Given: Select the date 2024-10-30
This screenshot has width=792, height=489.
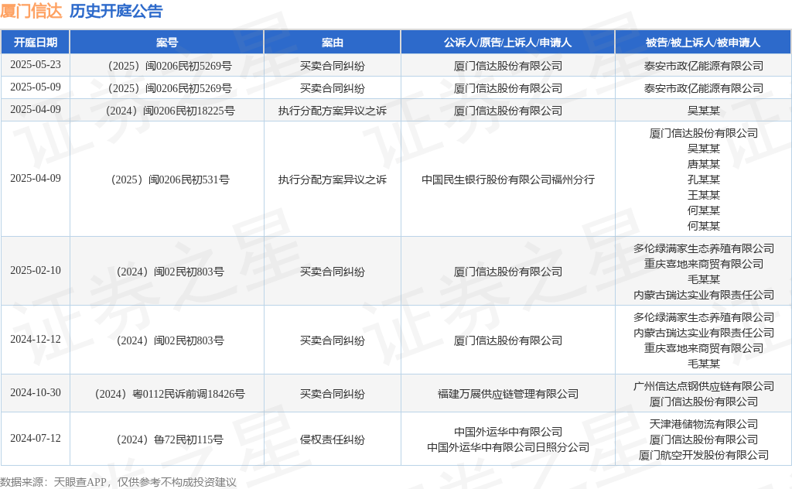Looking at the screenshot, I should [x=36, y=392].
